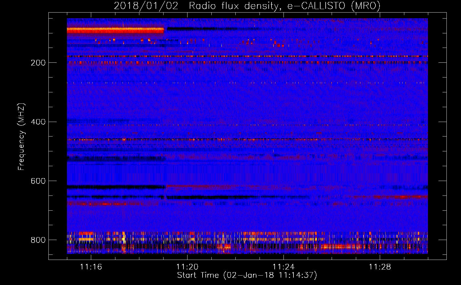Viewport: 461px width, 285px height.
Task: Click the 11:28 time tick label
Action: [380, 267]
